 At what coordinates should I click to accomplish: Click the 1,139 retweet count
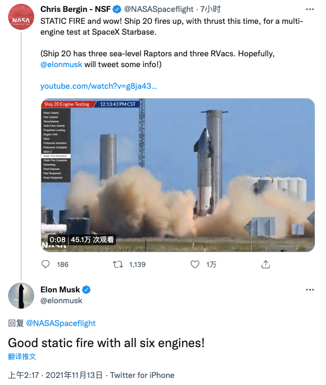click(x=137, y=264)
